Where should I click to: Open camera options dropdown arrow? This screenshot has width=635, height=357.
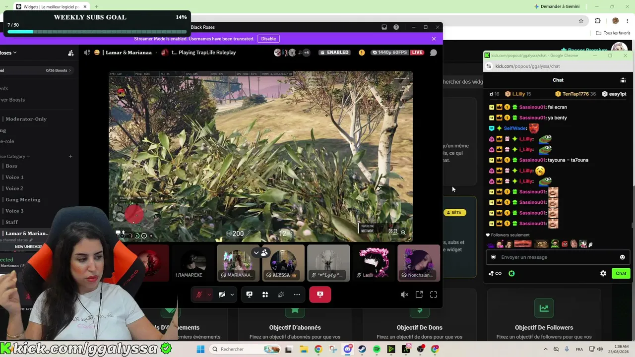pyautogui.click(x=232, y=295)
